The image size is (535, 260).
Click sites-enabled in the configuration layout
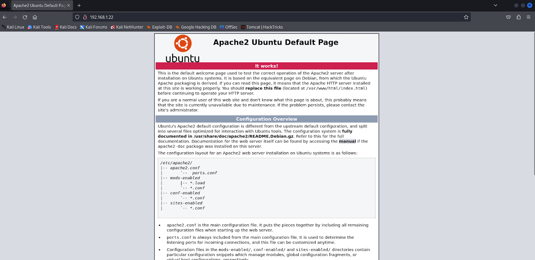(186, 203)
